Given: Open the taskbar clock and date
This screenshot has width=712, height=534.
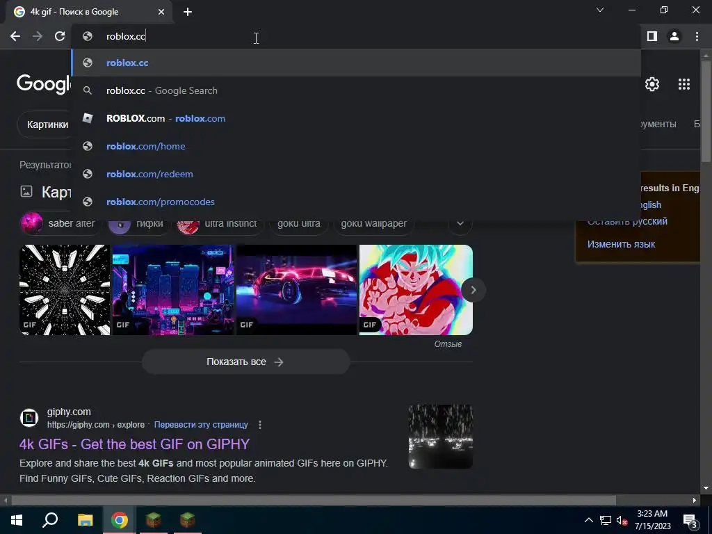Looking at the screenshot, I should pyautogui.click(x=652, y=520).
